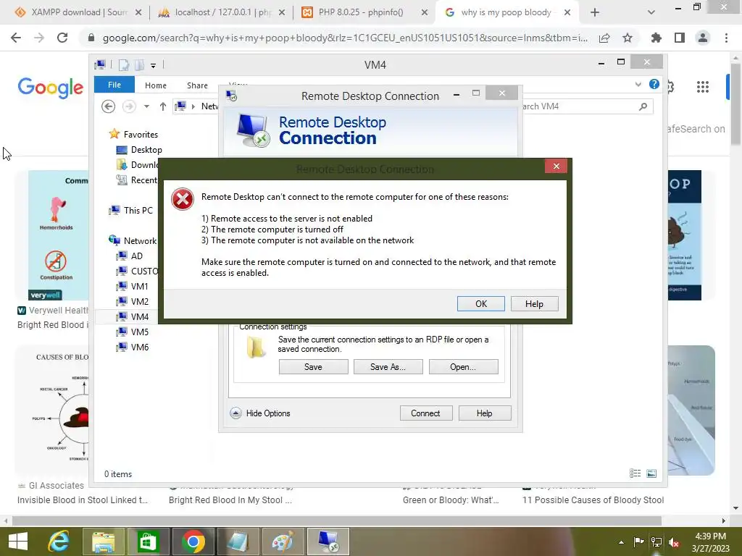Click the muted volume tray icon
The width and height of the screenshot is (742, 556).
674,542
